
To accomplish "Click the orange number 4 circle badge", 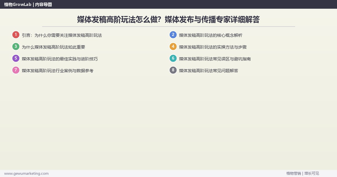I will tap(173, 47).
